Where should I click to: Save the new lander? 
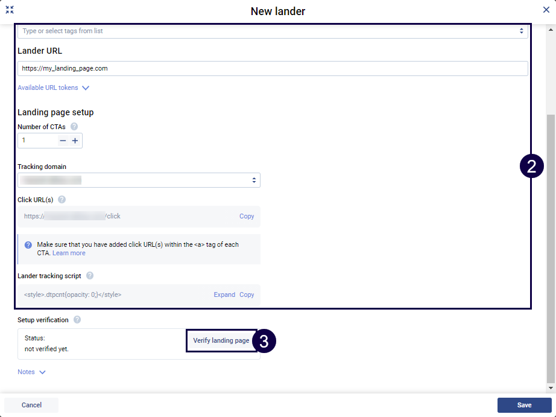tap(523, 405)
